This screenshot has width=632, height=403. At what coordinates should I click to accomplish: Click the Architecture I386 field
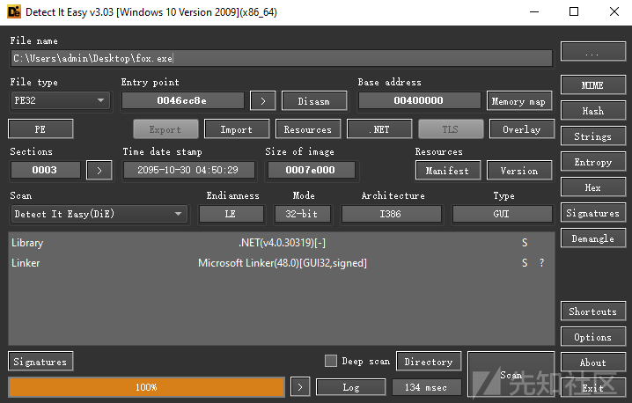[x=392, y=214]
